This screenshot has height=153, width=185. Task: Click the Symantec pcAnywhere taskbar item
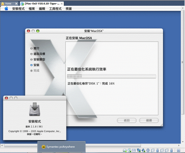tap(62, 147)
